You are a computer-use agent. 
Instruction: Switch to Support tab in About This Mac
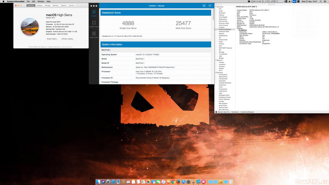point(64,5)
